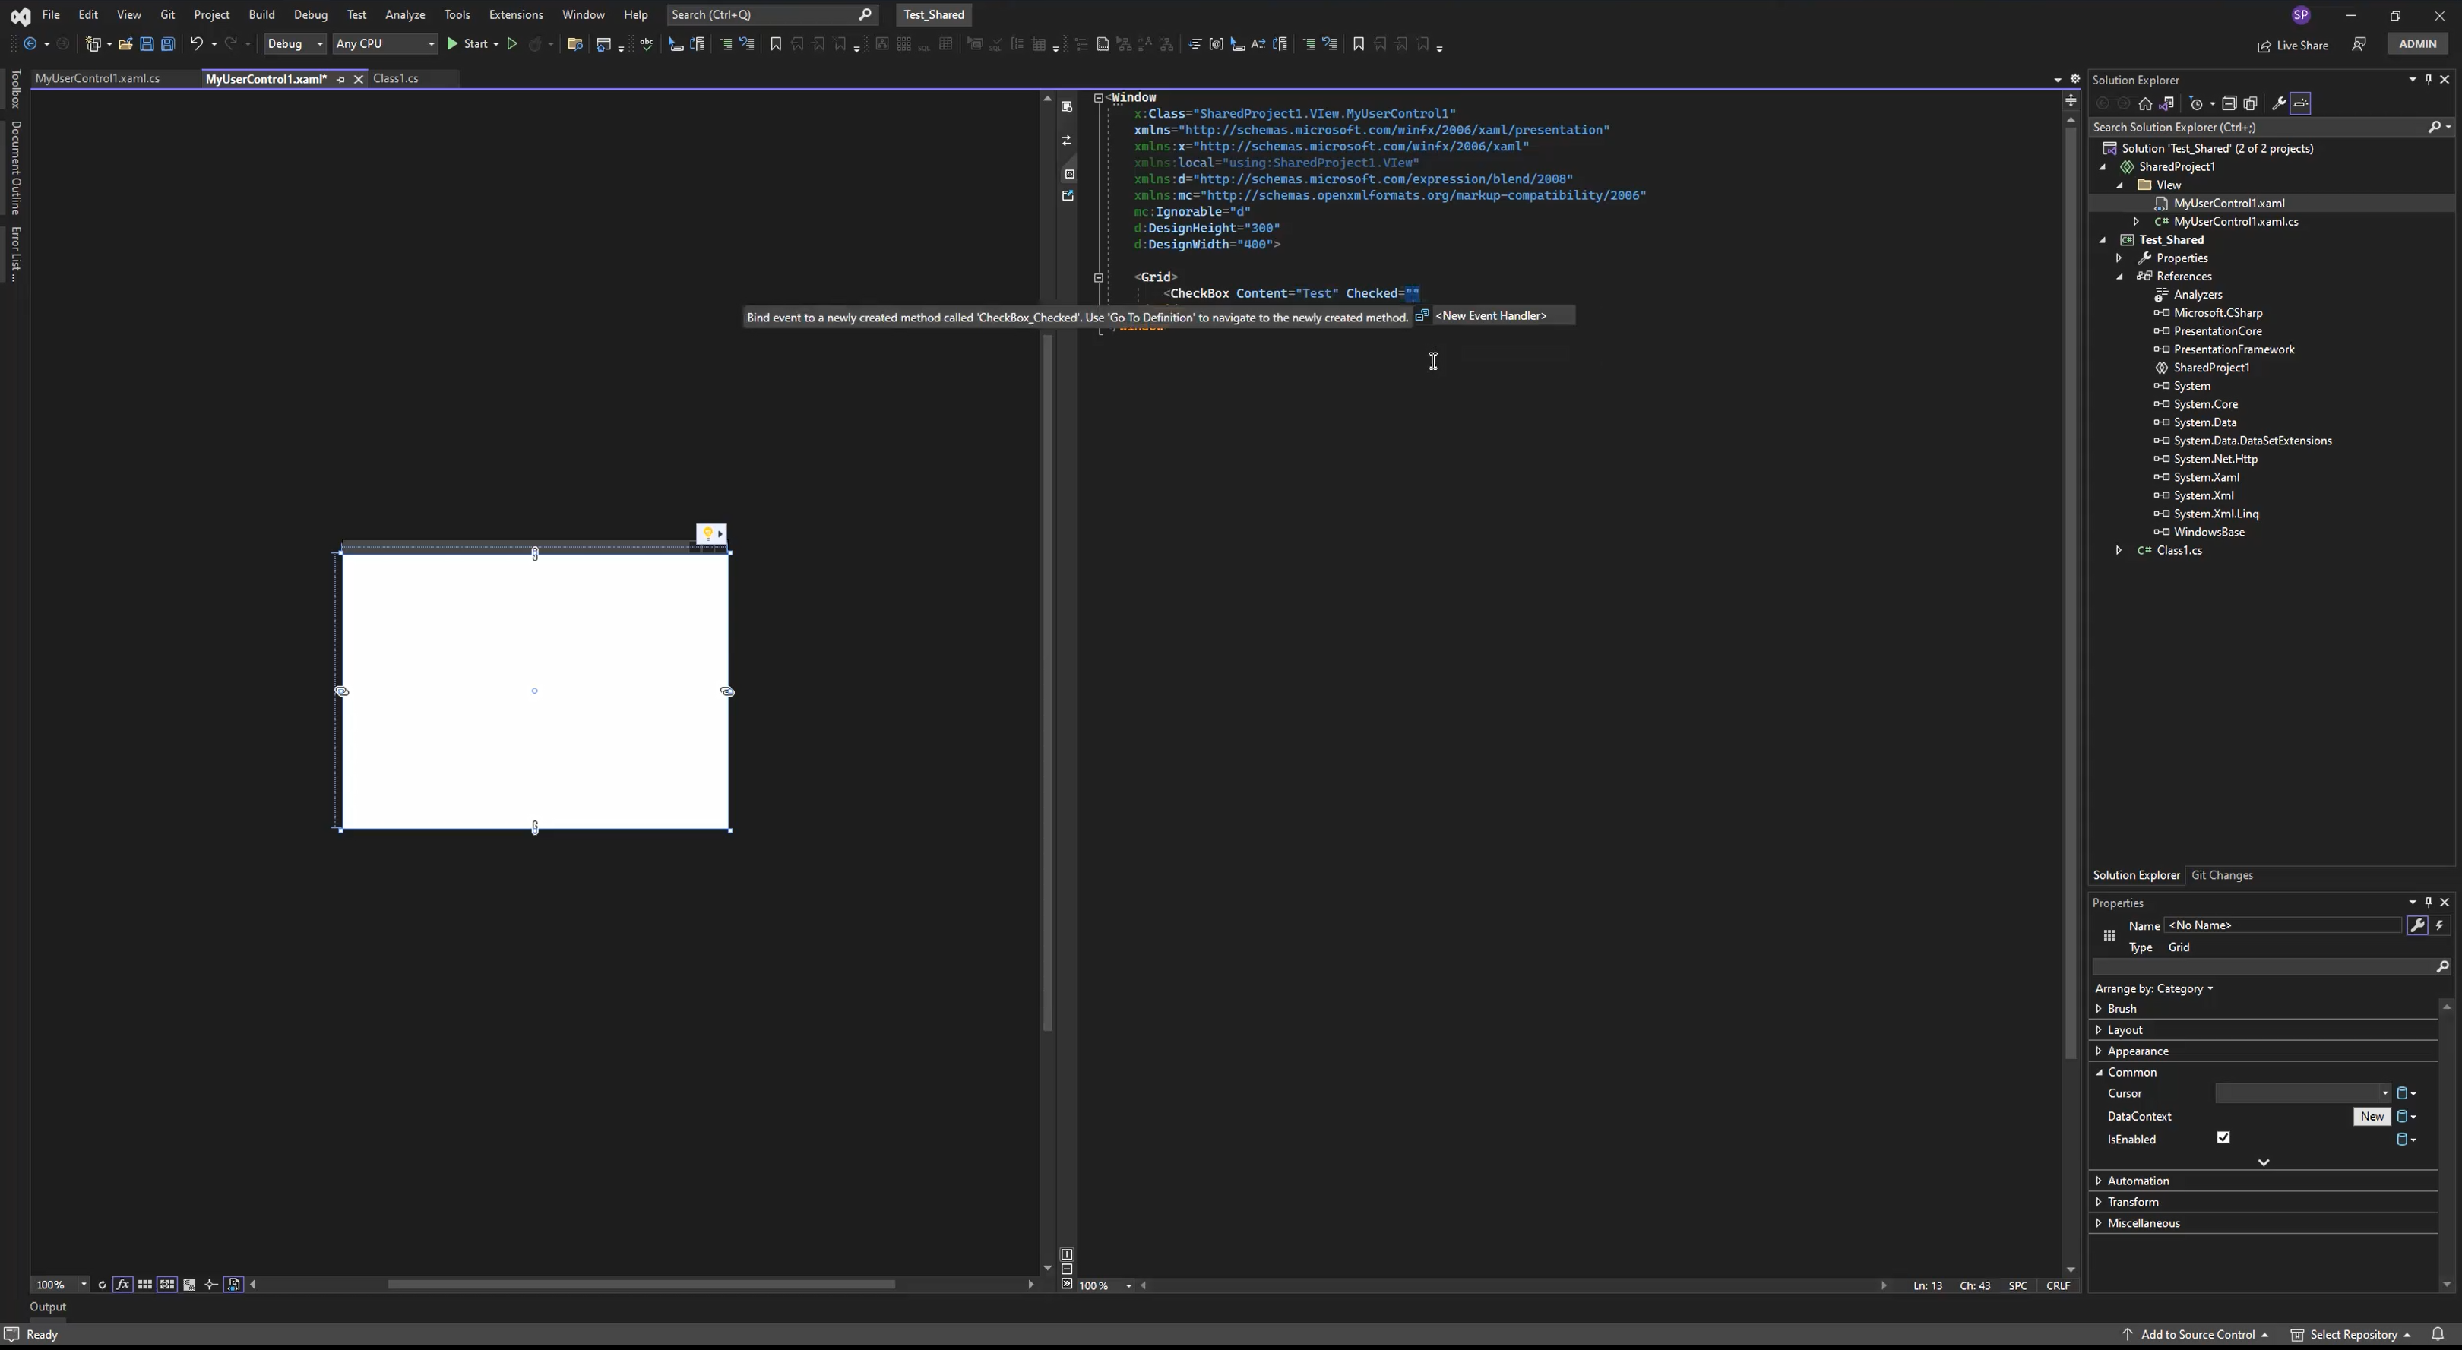The height and width of the screenshot is (1350, 2462).
Task: Click Collapse All in Solution Explorer
Action: [x=2229, y=104]
